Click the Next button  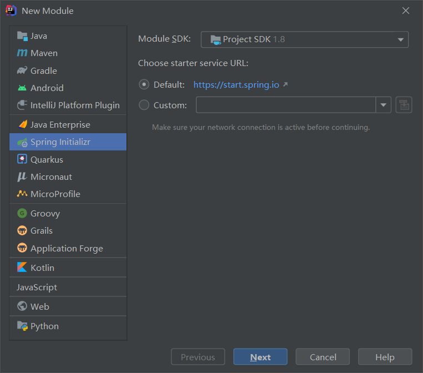(x=261, y=357)
